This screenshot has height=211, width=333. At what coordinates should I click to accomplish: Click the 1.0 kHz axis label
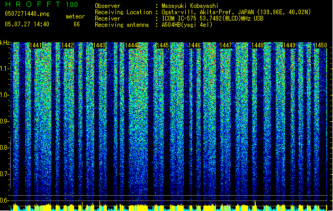point(5,95)
